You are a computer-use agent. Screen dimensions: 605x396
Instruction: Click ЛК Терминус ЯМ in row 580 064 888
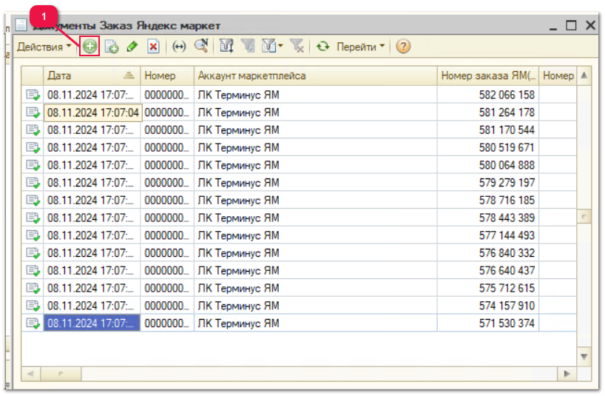point(238,165)
